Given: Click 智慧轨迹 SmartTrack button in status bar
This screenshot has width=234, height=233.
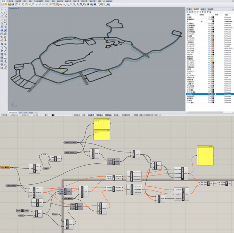Looking at the screenshot, I should click(108, 115).
